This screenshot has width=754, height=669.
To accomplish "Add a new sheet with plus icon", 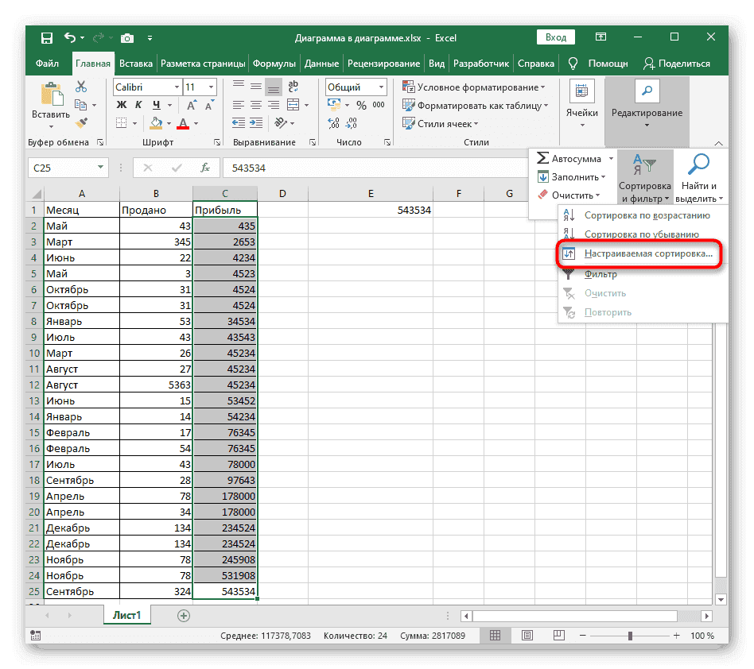I will [184, 615].
